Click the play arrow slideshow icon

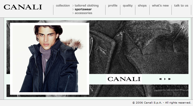point(165,79)
